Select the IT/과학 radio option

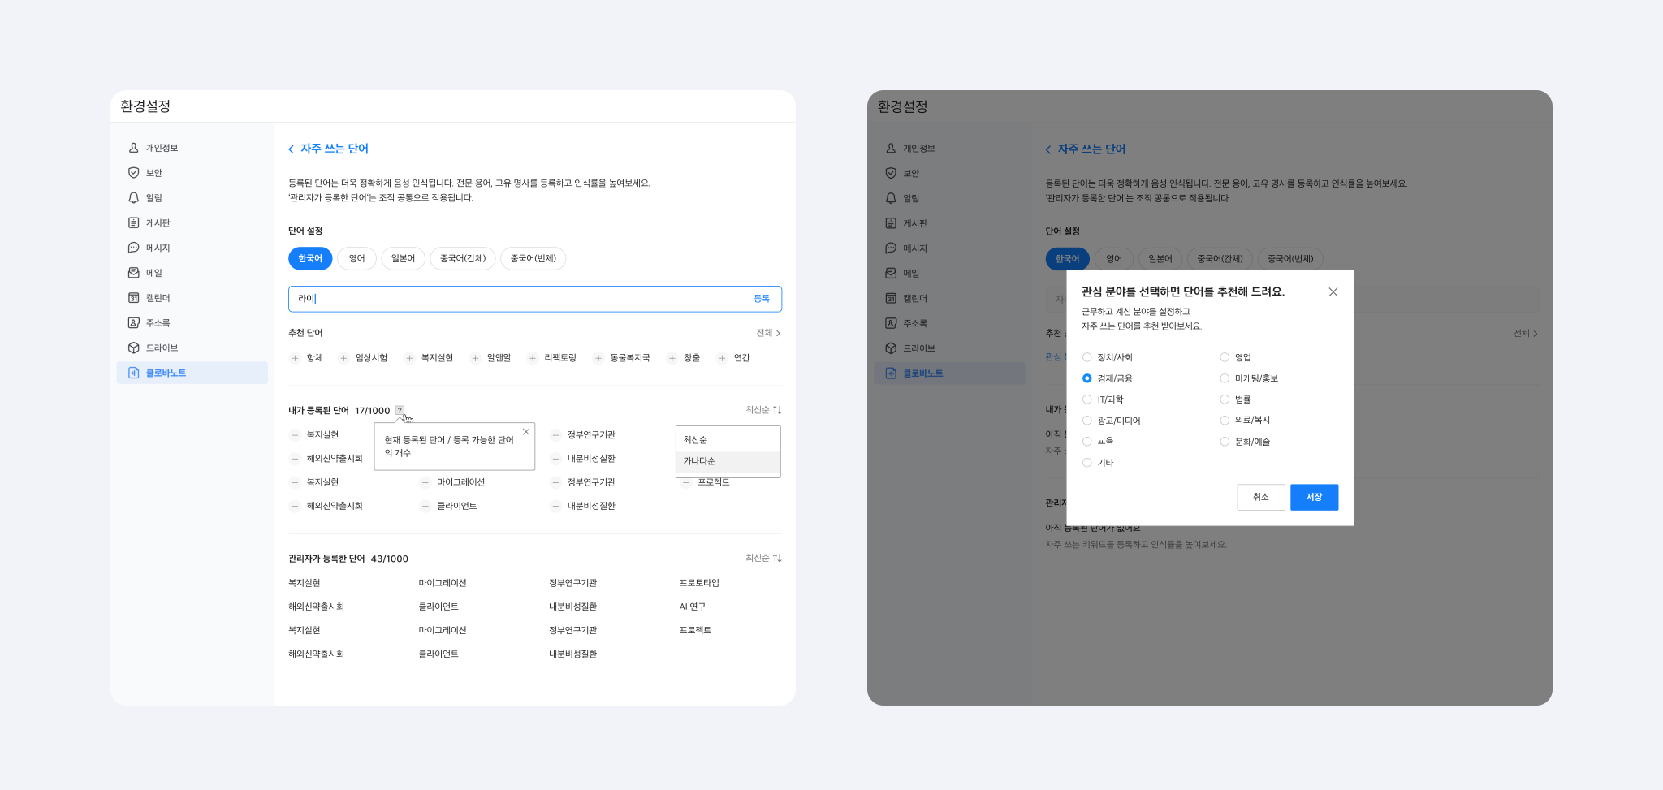[x=1087, y=399]
